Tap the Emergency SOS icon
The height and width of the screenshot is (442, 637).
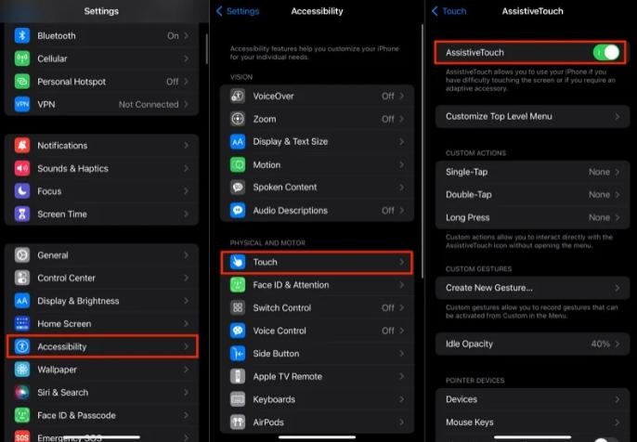[22, 436]
